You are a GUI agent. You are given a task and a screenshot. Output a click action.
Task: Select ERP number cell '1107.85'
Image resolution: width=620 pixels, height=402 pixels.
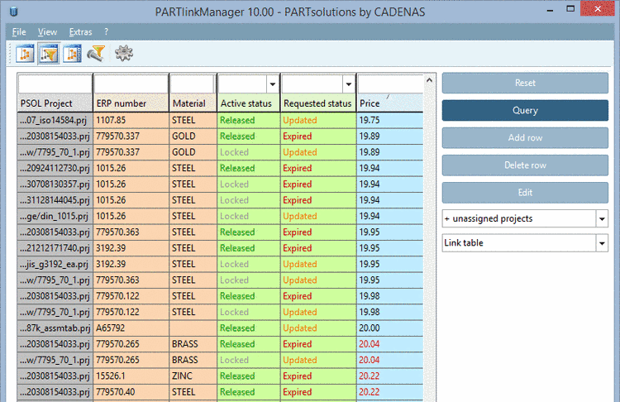131,120
